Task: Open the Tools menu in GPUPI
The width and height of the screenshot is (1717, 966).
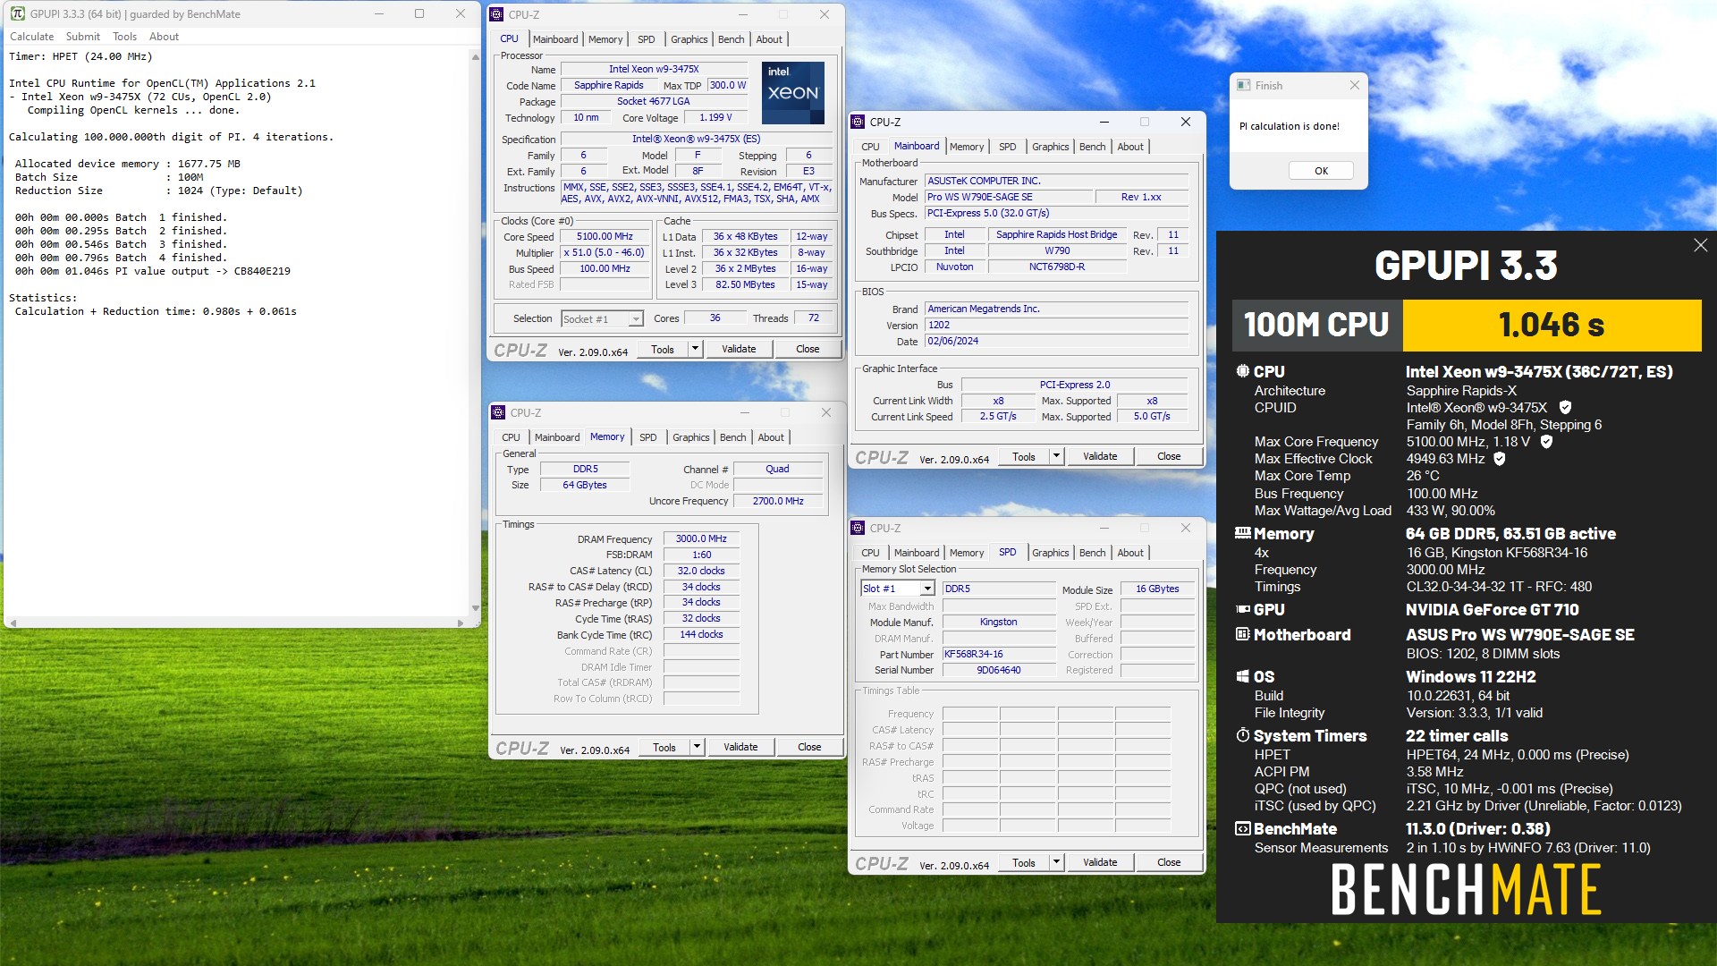Action: pyautogui.click(x=124, y=37)
